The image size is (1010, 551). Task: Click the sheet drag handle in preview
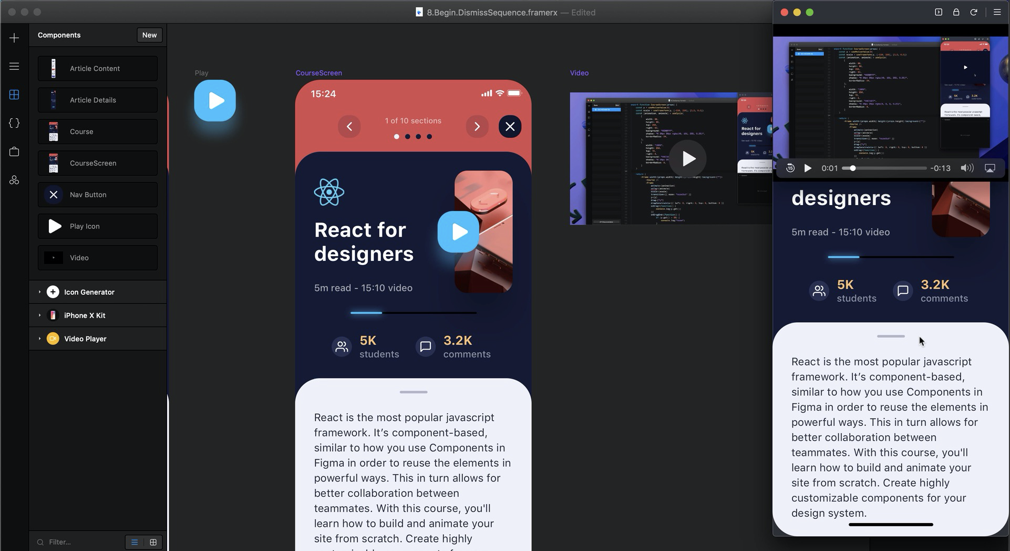click(891, 336)
